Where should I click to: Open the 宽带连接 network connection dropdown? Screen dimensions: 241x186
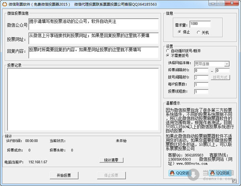(x=212, y=63)
